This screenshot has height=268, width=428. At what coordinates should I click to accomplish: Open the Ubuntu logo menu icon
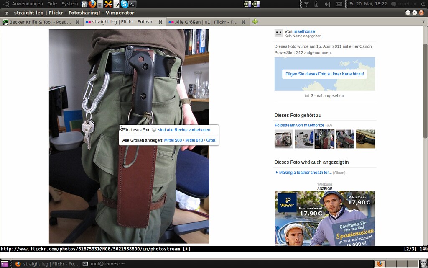(6, 4)
